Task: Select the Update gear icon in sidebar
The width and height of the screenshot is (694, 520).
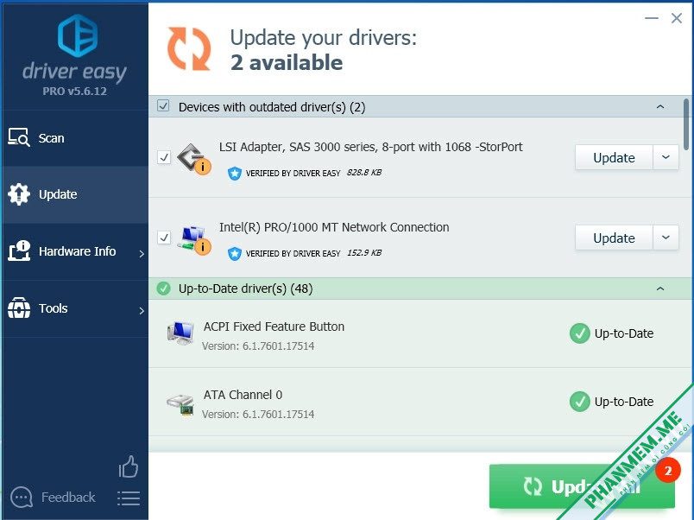Action: [19, 194]
